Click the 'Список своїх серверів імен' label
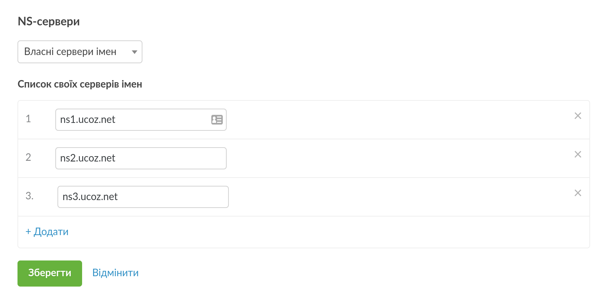This screenshot has height=303, width=599. point(80,84)
